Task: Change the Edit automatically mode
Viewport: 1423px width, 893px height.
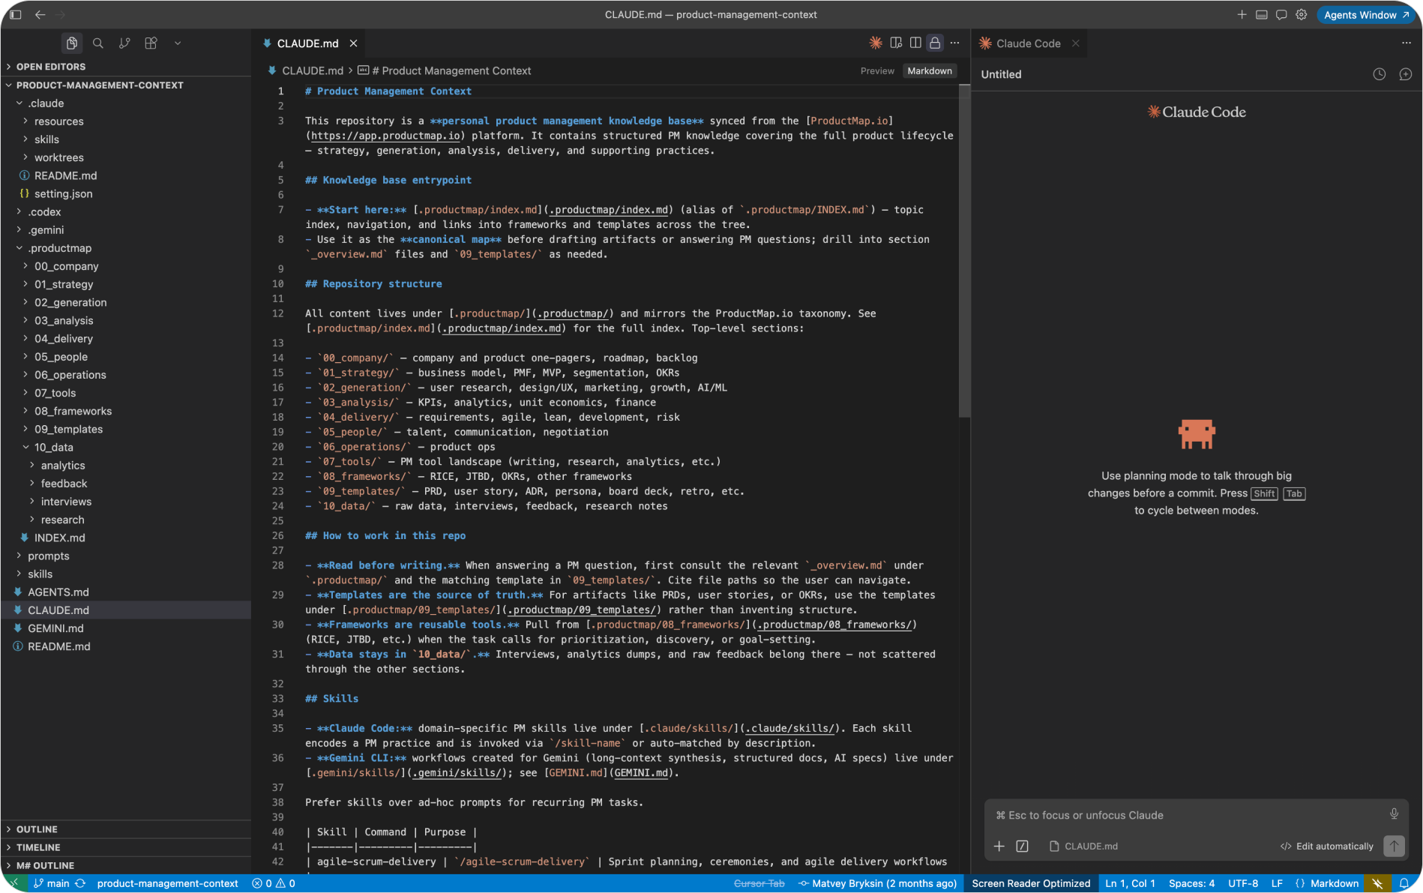Action: click(x=1326, y=846)
